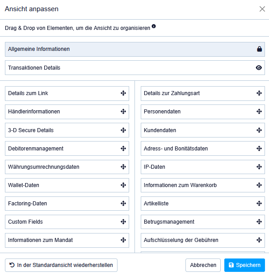Click move handle icon of Personendaten

tap(259, 112)
